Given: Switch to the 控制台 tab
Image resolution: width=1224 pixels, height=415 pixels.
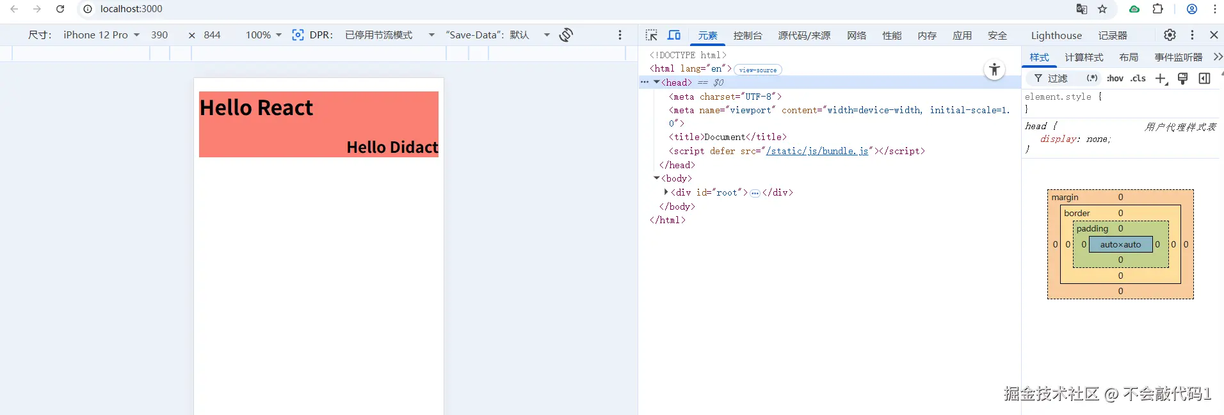Looking at the screenshot, I should click(x=748, y=36).
